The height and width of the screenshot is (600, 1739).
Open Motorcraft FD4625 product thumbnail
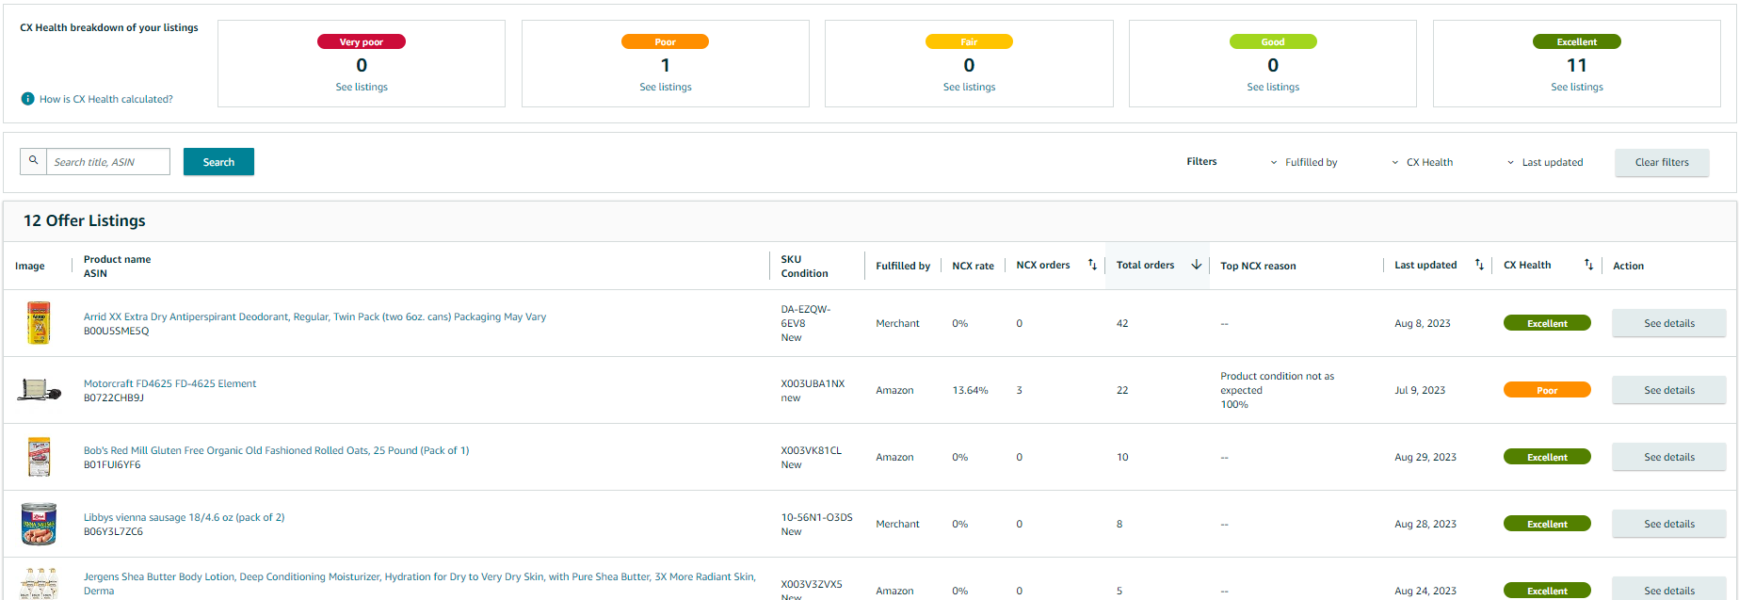[39, 389]
